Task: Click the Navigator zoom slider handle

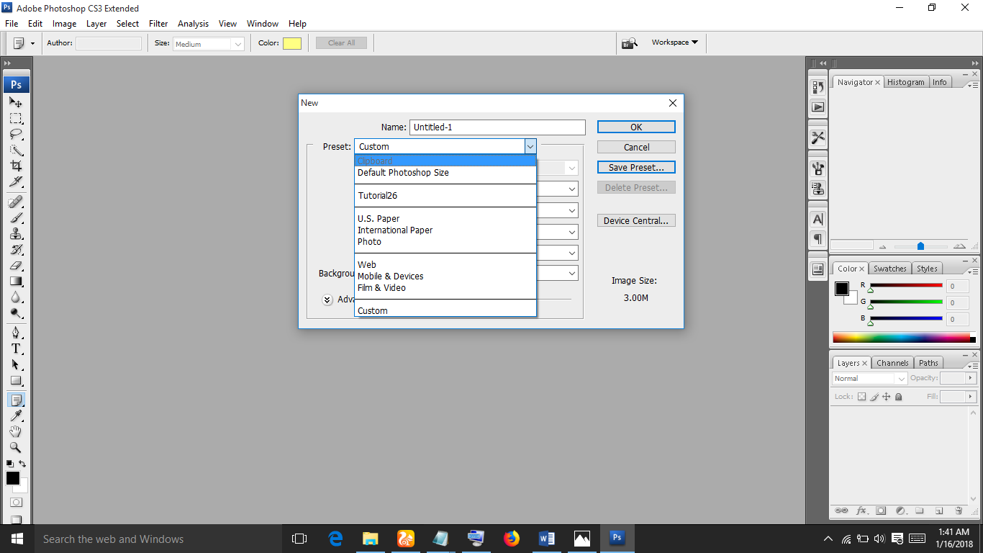Action: click(x=920, y=246)
